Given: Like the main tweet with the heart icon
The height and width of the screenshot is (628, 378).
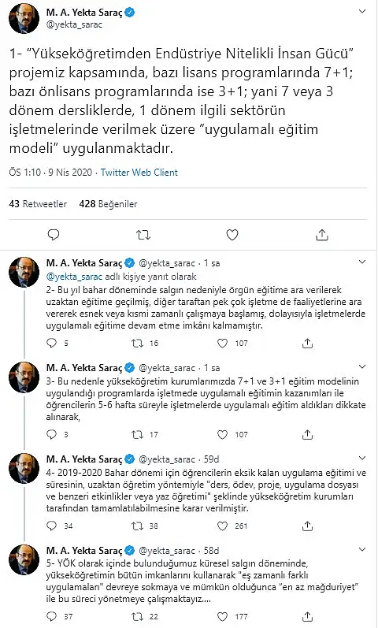Looking at the screenshot, I should (x=232, y=235).
